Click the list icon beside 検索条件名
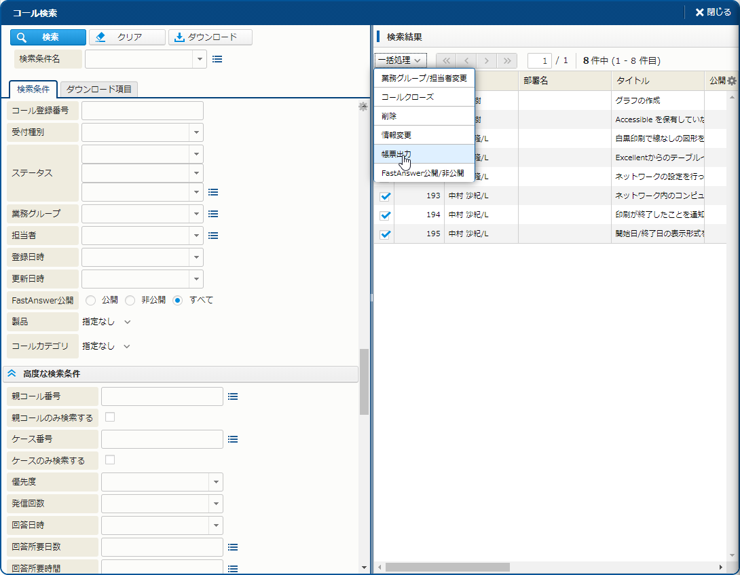Screen dimensions: 740x575 click(217, 59)
